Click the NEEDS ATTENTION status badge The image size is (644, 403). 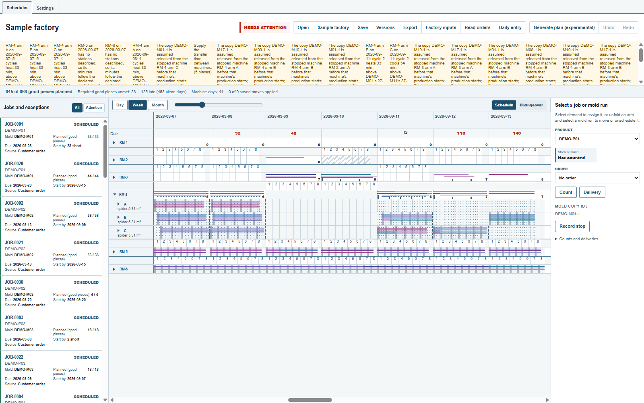tap(265, 27)
